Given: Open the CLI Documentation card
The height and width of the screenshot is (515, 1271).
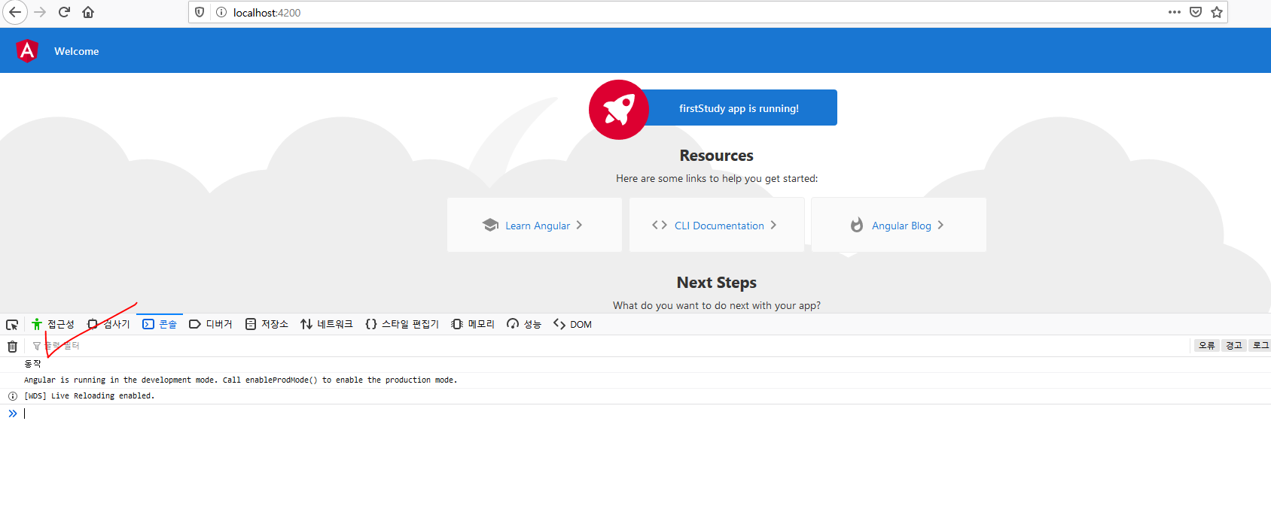Looking at the screenshot, I should [717, 225].
